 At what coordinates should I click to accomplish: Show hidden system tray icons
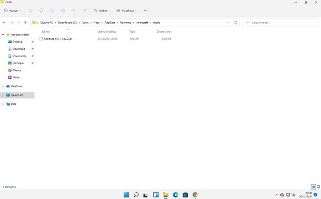pos(276,195)
